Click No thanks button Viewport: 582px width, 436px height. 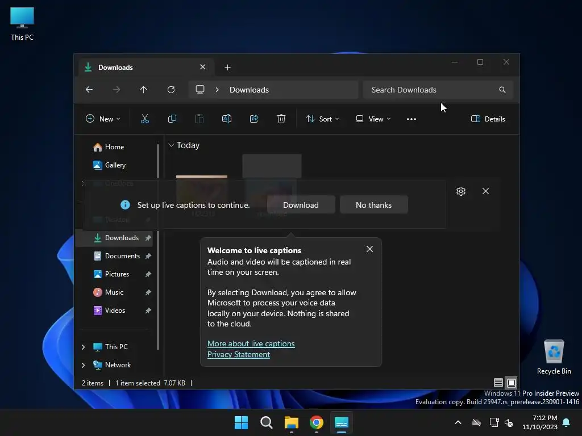(x=373, y=205)
